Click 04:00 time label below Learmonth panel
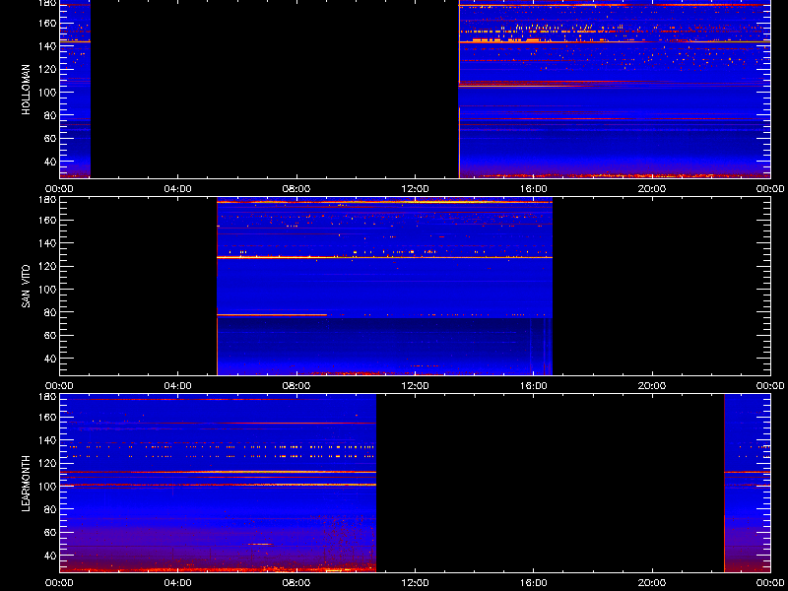The width and height of the screenshot is (788, 591). click(x=178, y=583)
